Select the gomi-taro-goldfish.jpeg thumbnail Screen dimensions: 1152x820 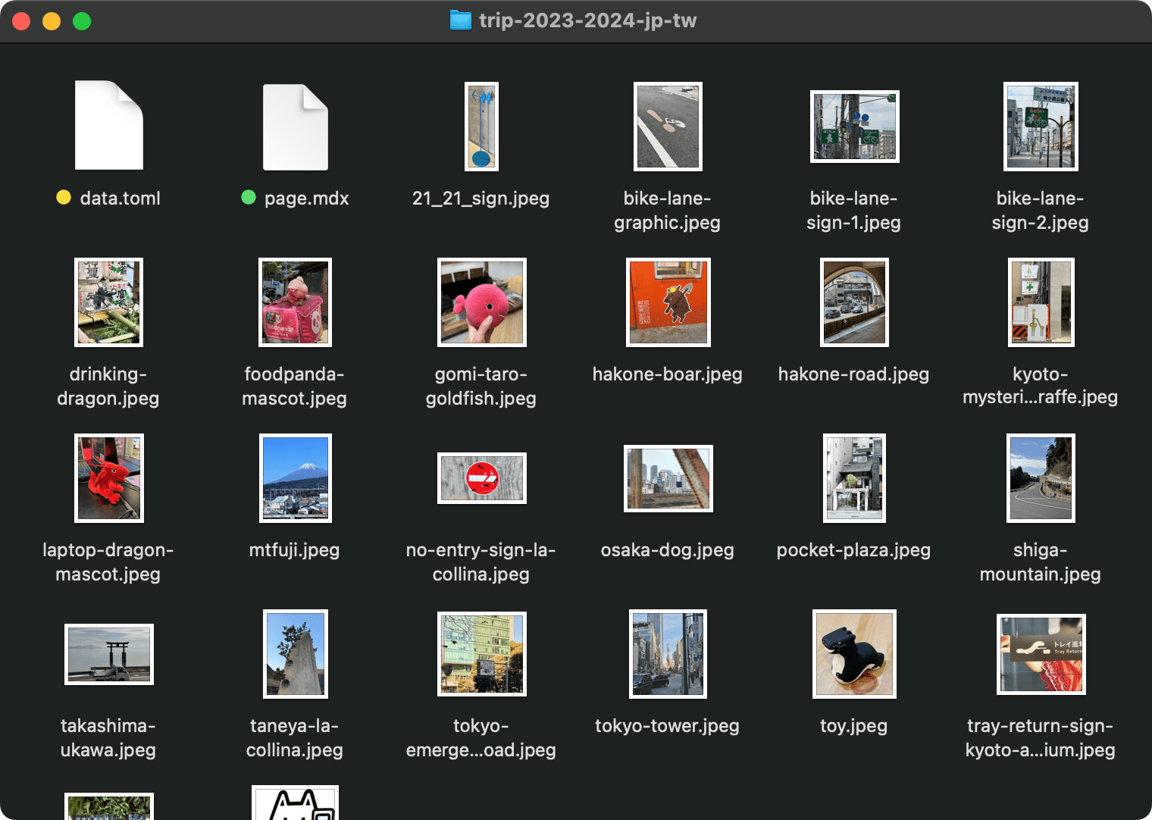click(481, 302)
